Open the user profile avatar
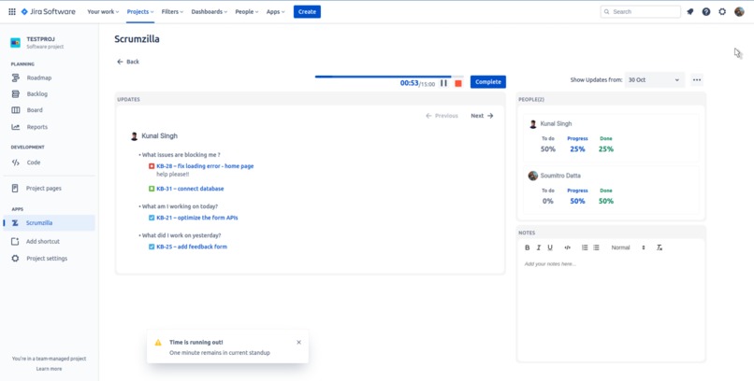 click(x=739, y=11)
